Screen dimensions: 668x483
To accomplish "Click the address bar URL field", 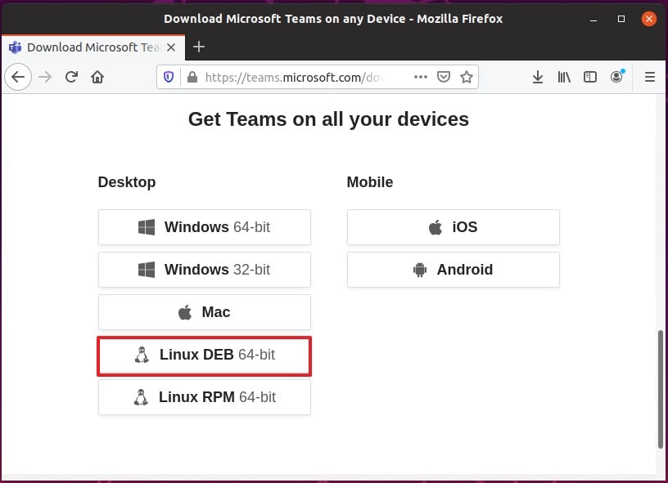I will [x=303, y=77].
